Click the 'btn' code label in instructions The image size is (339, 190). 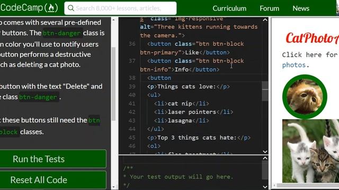tap(94, 120)
